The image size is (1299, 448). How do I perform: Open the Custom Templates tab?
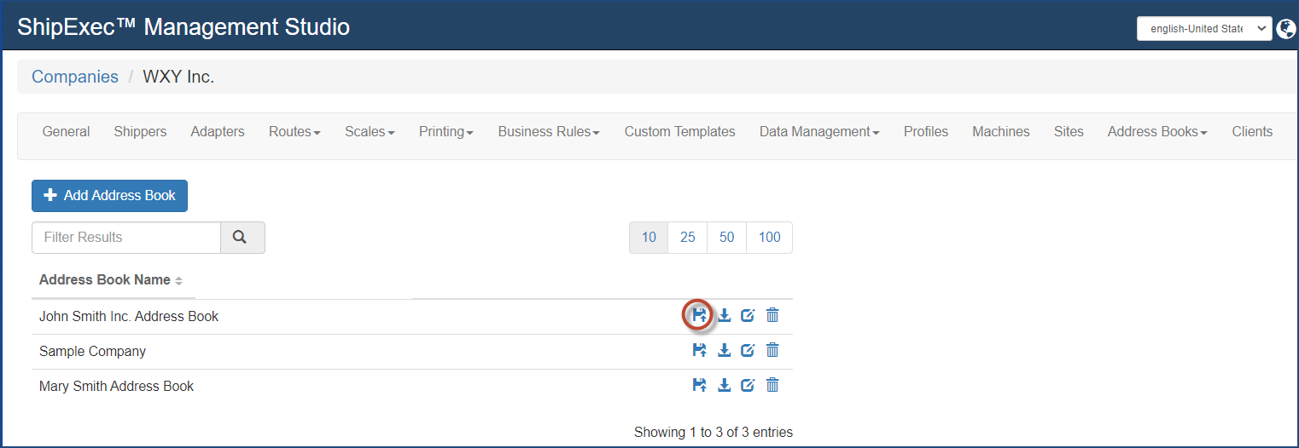pyautogui.click(x=679, y=132)
